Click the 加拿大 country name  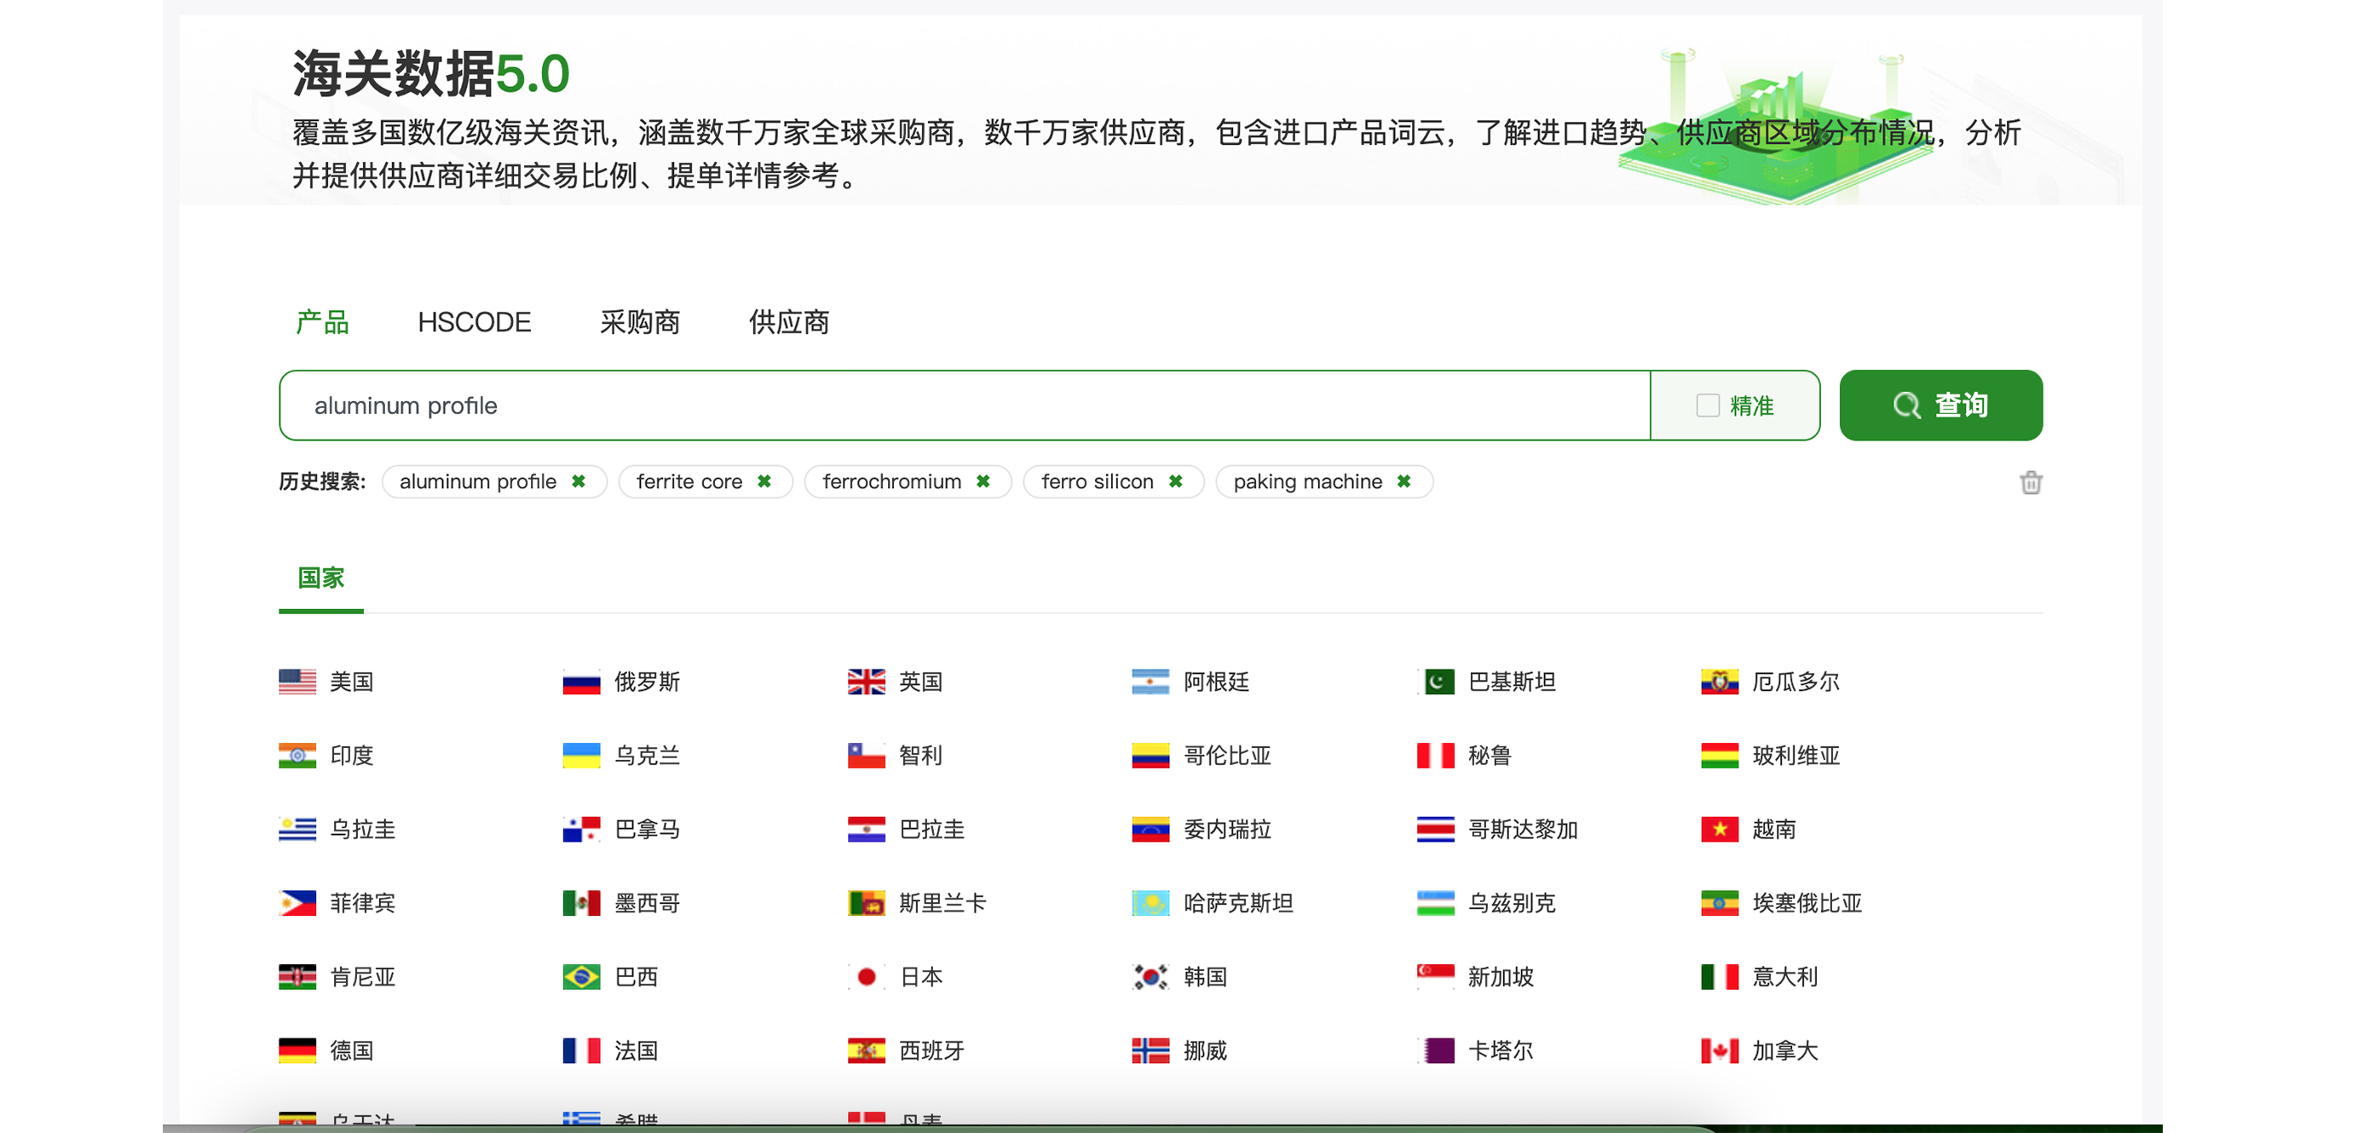pos(1785,1050)
